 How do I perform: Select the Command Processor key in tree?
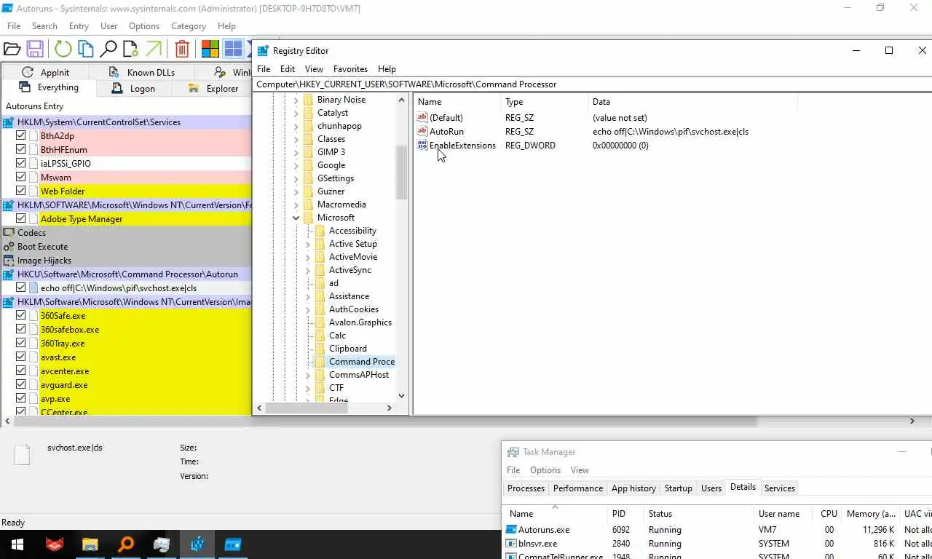(x=361, y=362)
